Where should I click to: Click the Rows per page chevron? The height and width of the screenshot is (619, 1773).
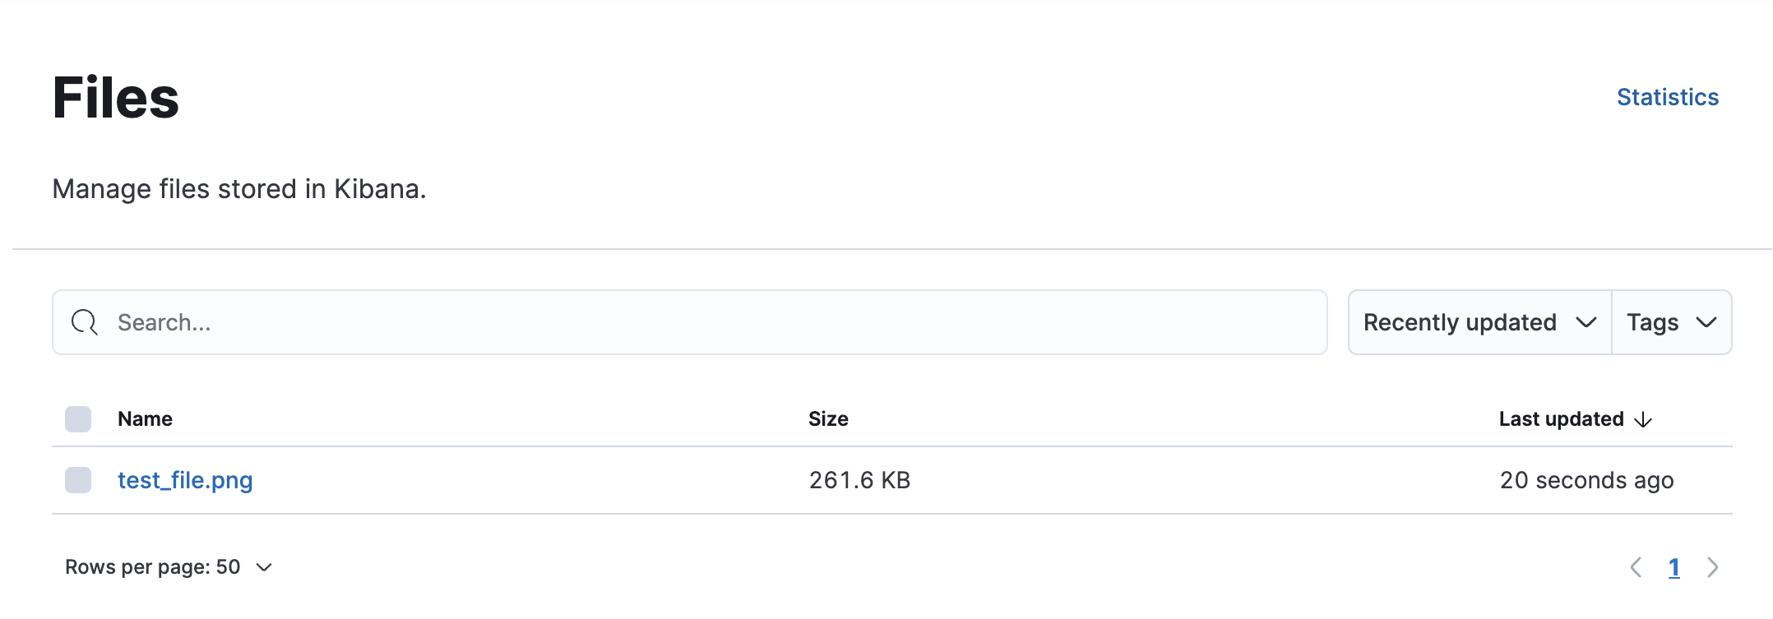click(263, 567)
